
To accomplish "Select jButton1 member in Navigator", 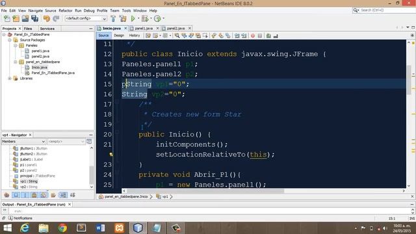I will point(33,148).
